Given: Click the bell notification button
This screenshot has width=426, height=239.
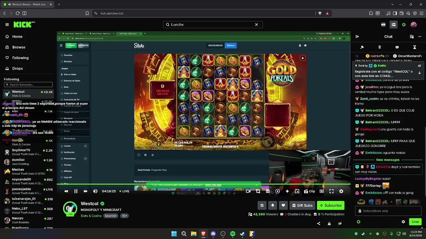Looking at the screenshot, I should [273, 205].
